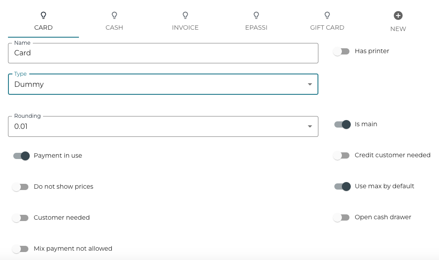Viewport: 439px width, 260px height.
Task: Enable Do not show prices switch
Action: [x=20, y=187]
